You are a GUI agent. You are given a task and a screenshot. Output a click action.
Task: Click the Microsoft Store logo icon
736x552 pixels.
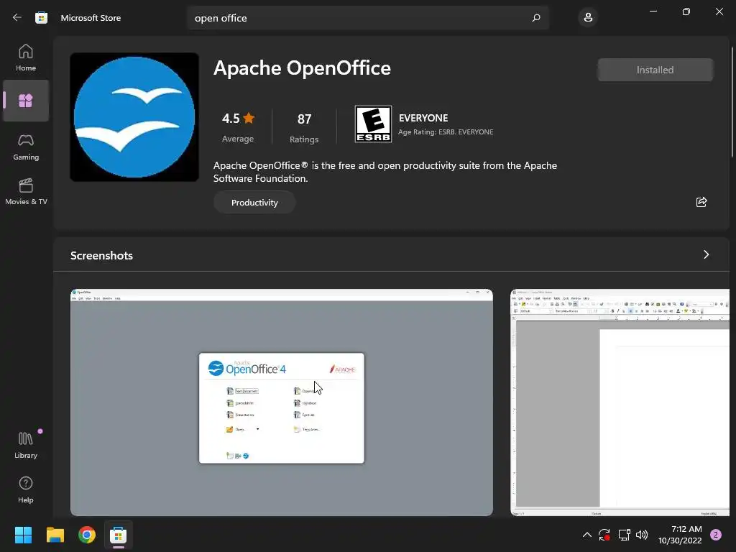41,18
